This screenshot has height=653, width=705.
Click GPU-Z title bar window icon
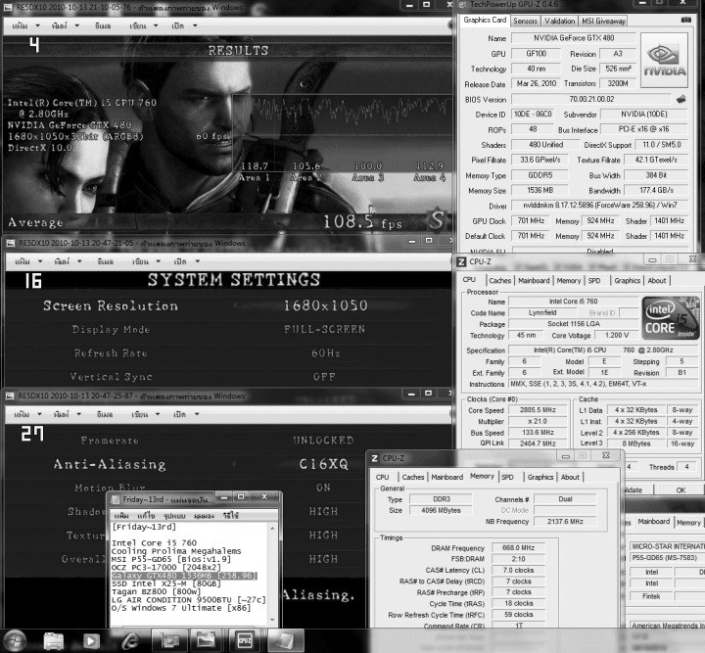coord(463,5)
